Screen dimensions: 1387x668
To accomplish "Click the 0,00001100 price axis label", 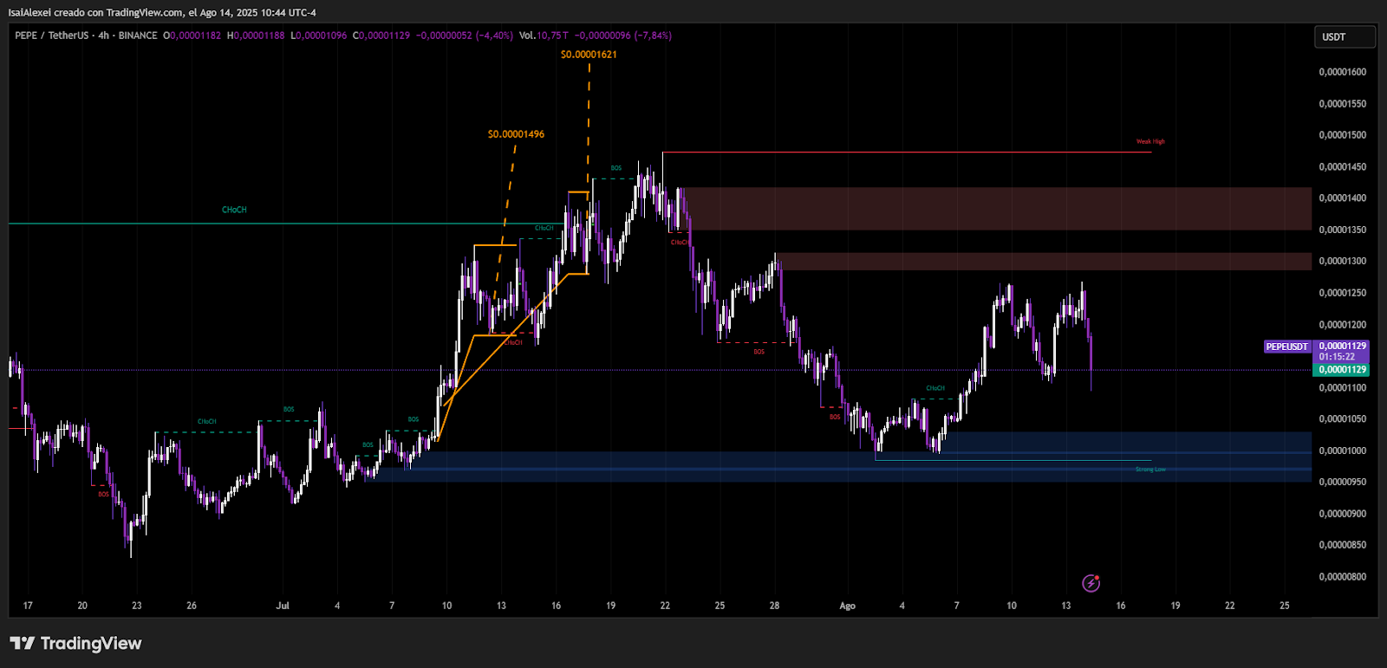I will [x=1343, y=388].
